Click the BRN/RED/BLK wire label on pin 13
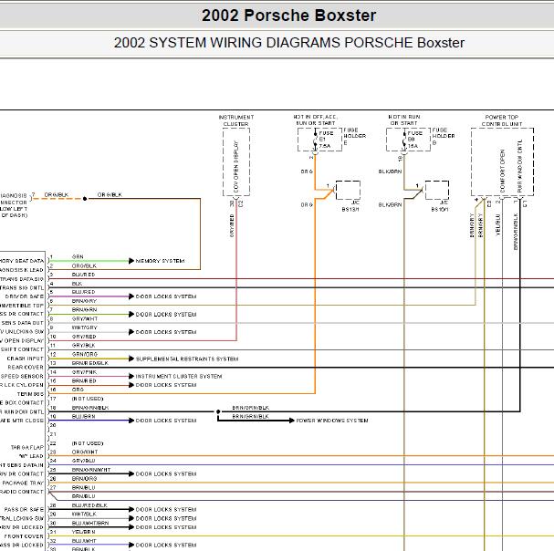This screenshot has width=554, height=551. pyautogui.click(x=89, y=363)
